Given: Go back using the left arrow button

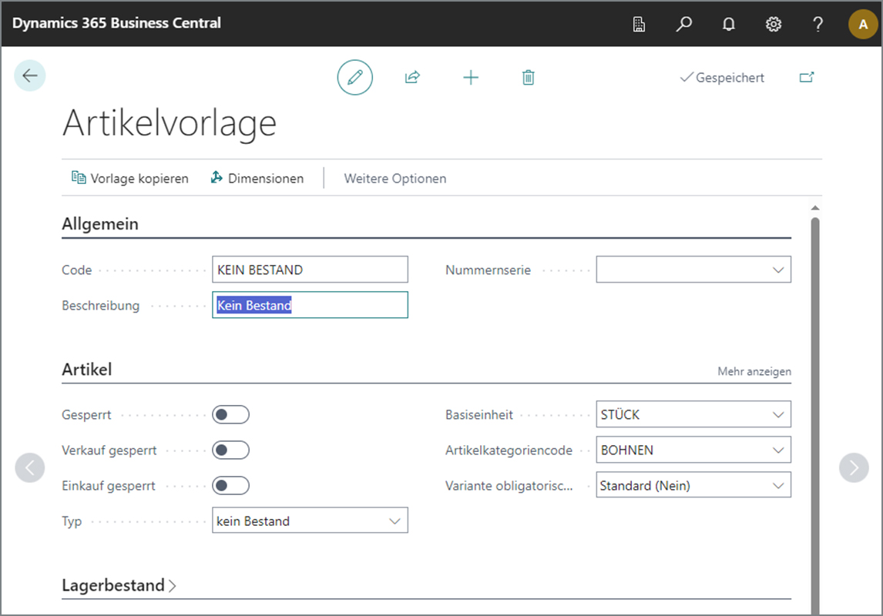Looking at the screenshot, I should tap(30, 75).
